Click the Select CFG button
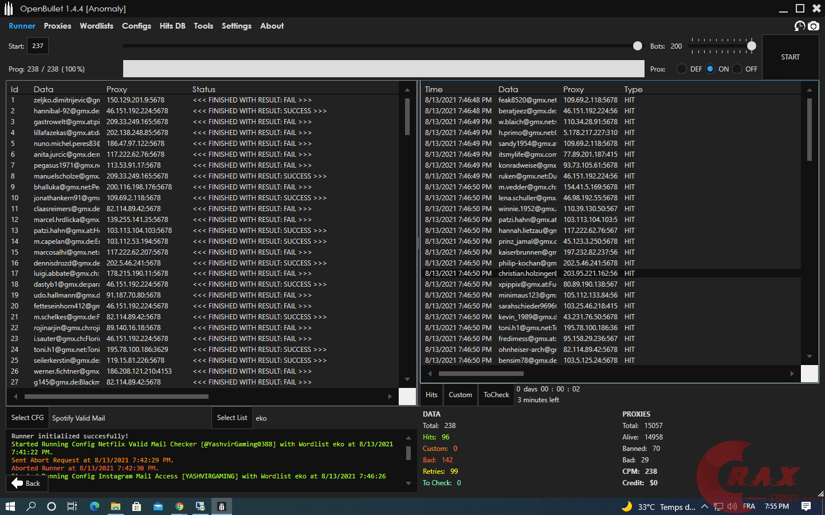The height and width of the screenshot is (515, 825). [x=27, y=418]
